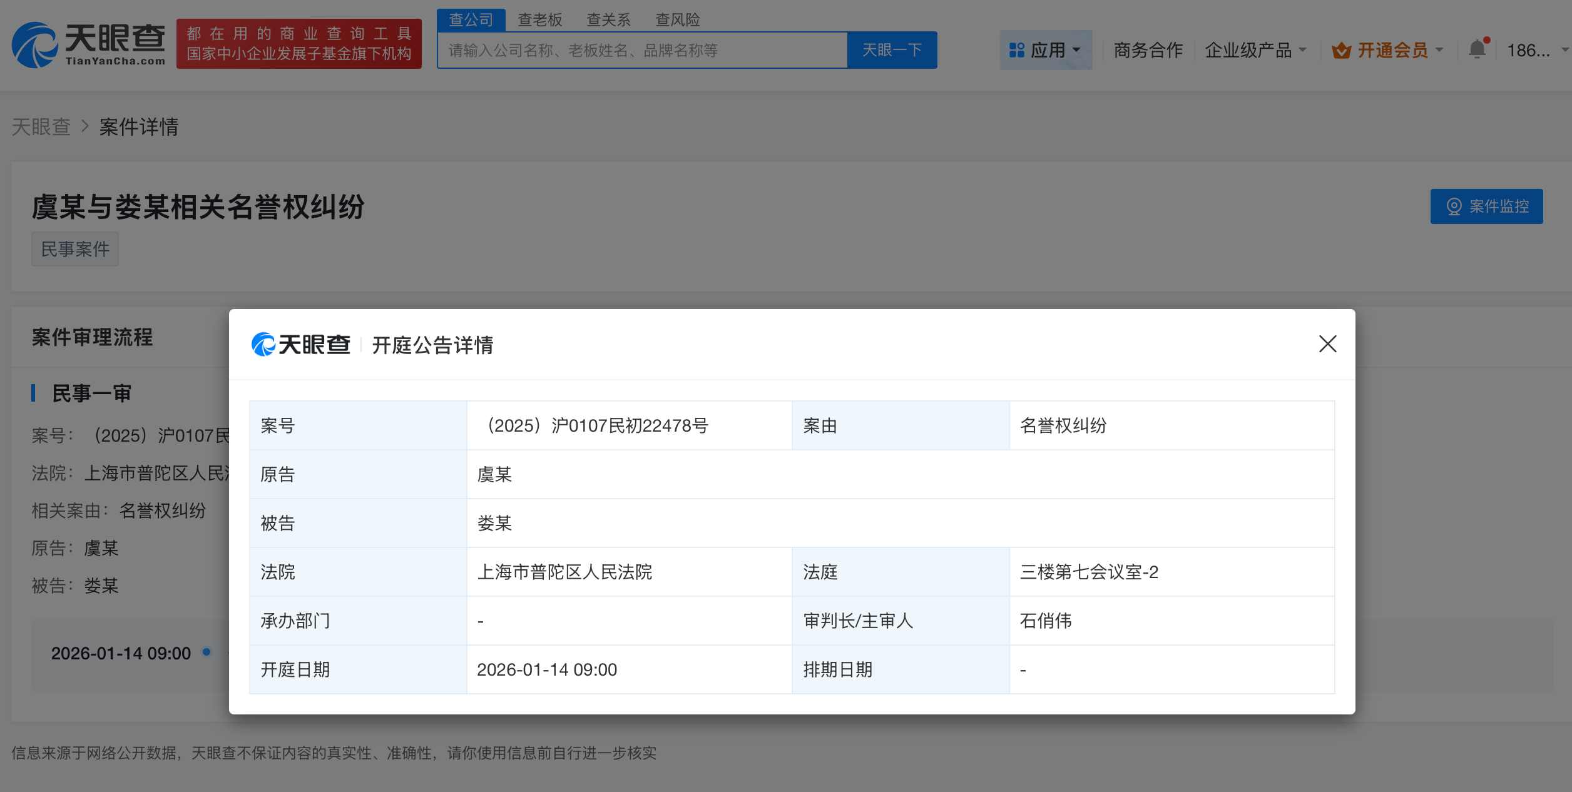Click the 天眼查 logo in the dialog header
Viewport: 1572px width, 792px height.
[302, 345]
